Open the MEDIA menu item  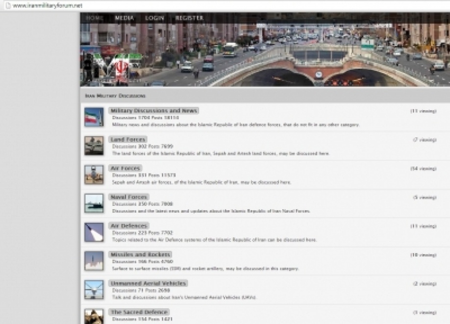(x=125, y=18)
